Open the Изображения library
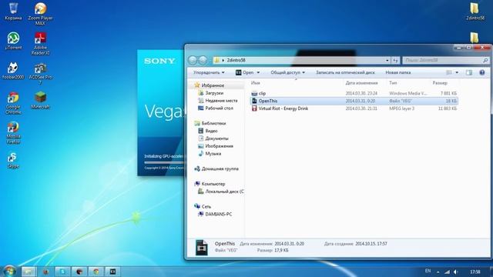The width and height of the screenshot is (493, 277). [x=219, y=146]
